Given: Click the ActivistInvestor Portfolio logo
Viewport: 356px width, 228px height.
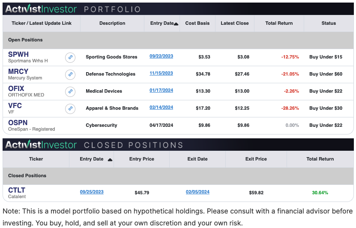Looking at the screenshot, I should click(x=41, y=9).
